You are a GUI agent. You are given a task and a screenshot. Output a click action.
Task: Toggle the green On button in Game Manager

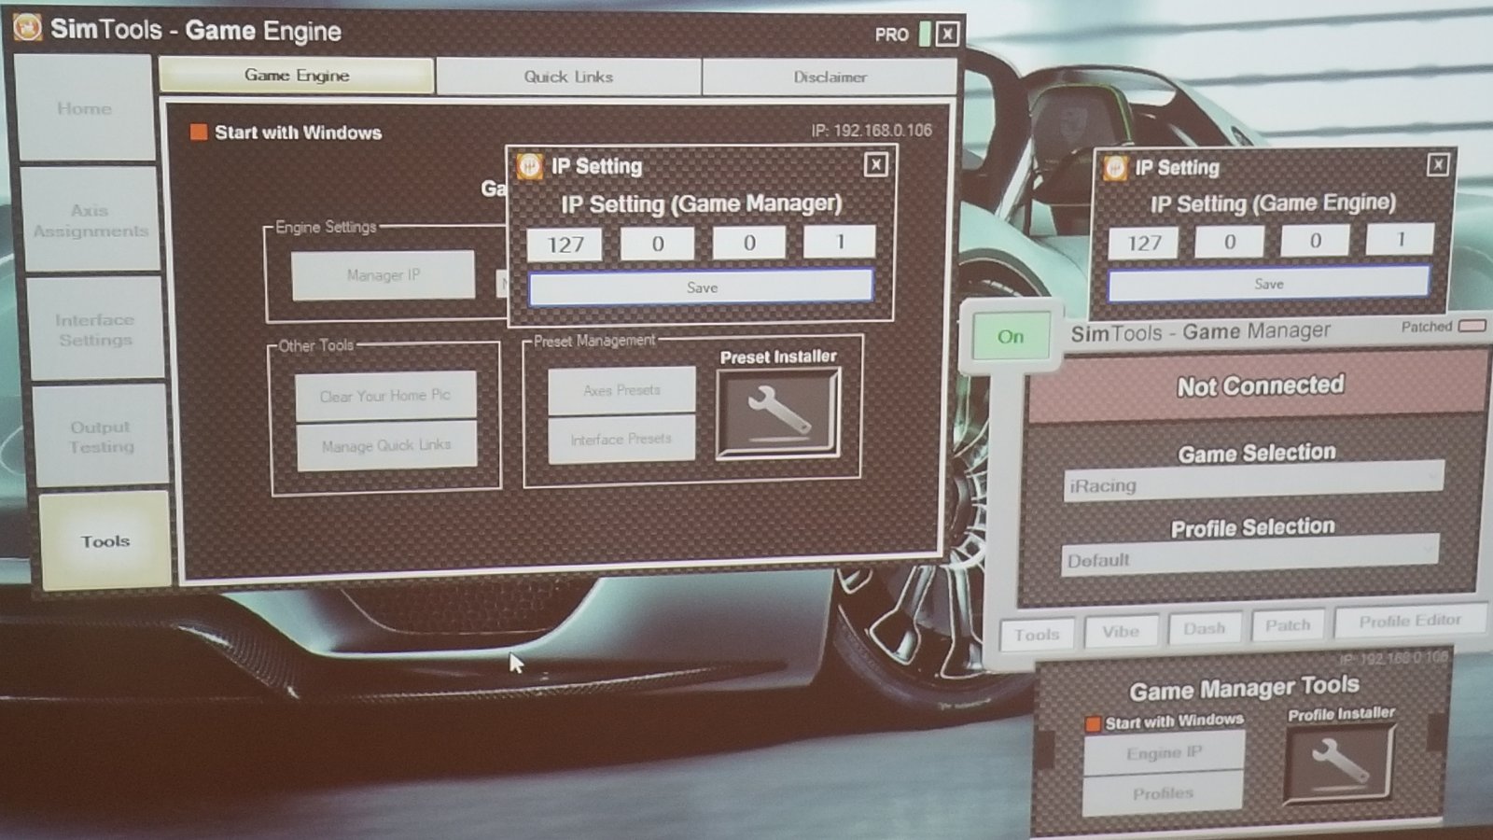pyautogui.click(x=1011, y=337)
